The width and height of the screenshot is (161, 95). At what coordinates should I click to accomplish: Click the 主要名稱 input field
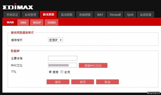pos(63,58)
